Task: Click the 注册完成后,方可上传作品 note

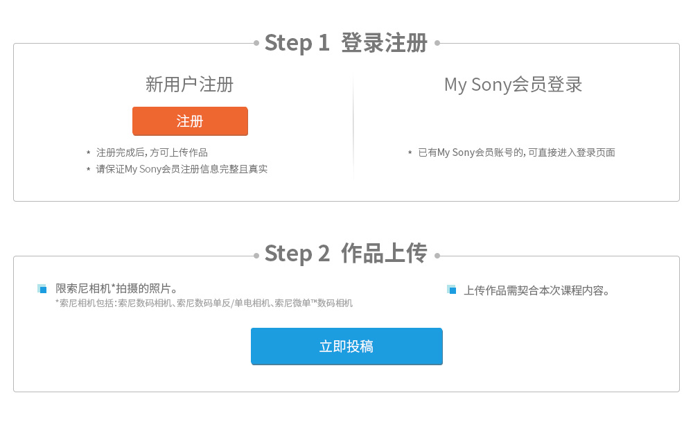Action: point(152,152)
